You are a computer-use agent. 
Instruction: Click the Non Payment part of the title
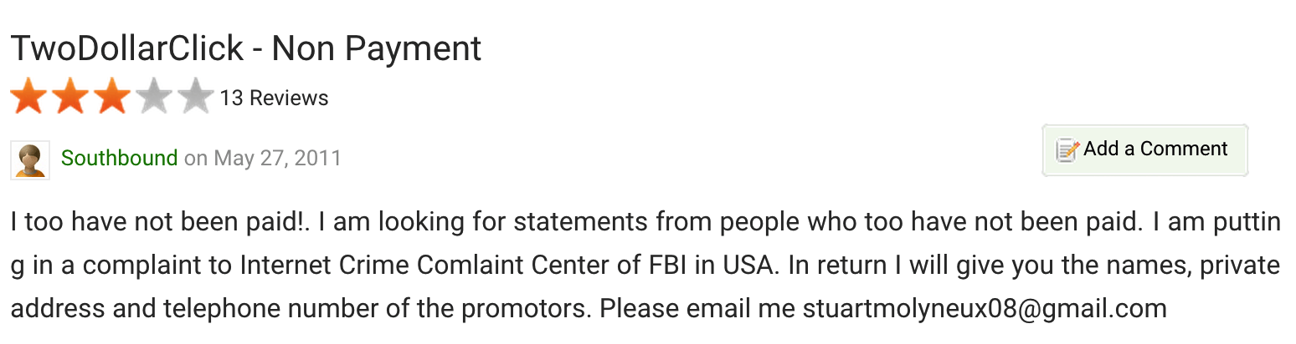point(377,49)
